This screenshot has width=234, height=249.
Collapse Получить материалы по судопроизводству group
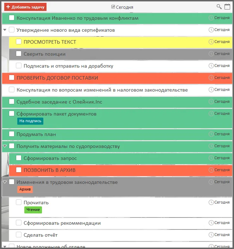click(x=5, y=146)
